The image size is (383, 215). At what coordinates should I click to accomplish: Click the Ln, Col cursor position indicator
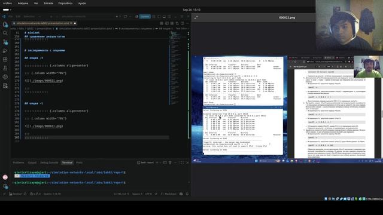coord(121,194)
